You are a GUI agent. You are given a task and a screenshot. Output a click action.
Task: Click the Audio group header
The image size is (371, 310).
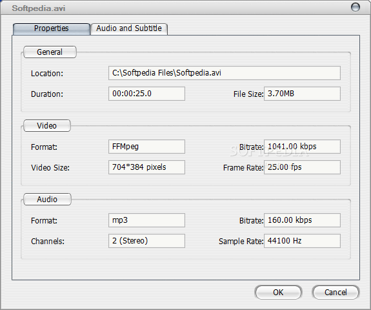coord(47,199)
